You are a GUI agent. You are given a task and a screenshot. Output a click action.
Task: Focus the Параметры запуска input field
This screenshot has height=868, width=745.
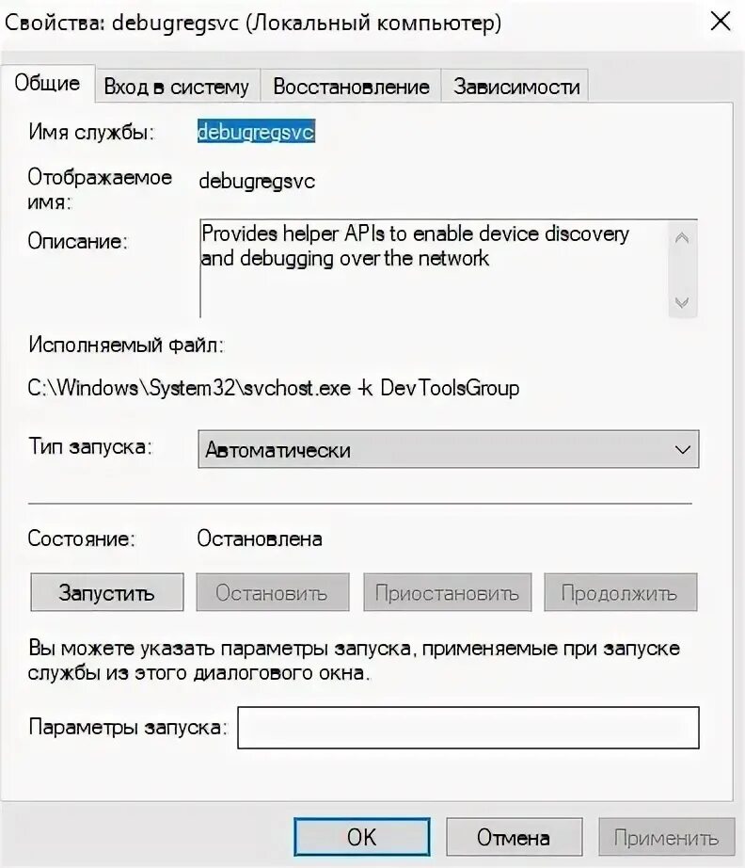(468, 728)
